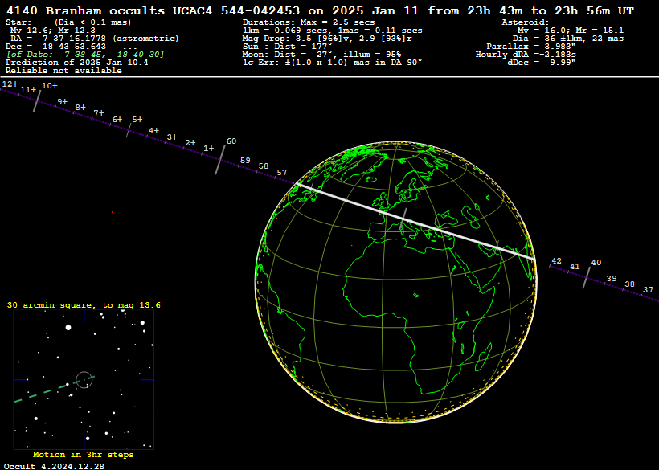Click the title '4140 Branham occults UCAC4 544-042453'

(x=153, y=11)
